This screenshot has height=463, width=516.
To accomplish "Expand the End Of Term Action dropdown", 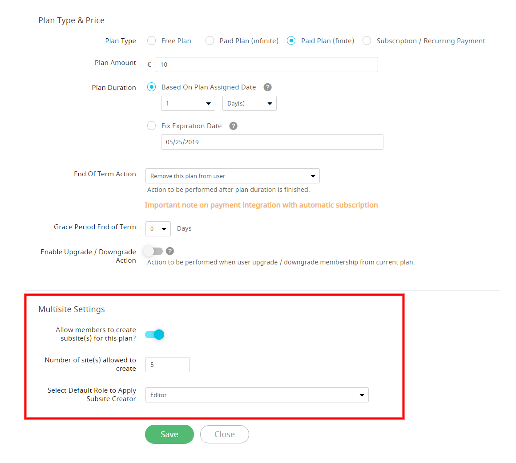I will coord(232,176).
